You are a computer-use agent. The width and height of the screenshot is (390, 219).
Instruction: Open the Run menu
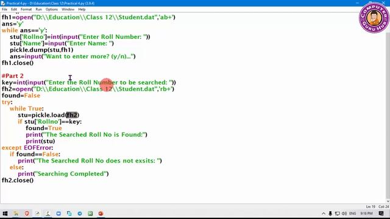coord(38,9)
